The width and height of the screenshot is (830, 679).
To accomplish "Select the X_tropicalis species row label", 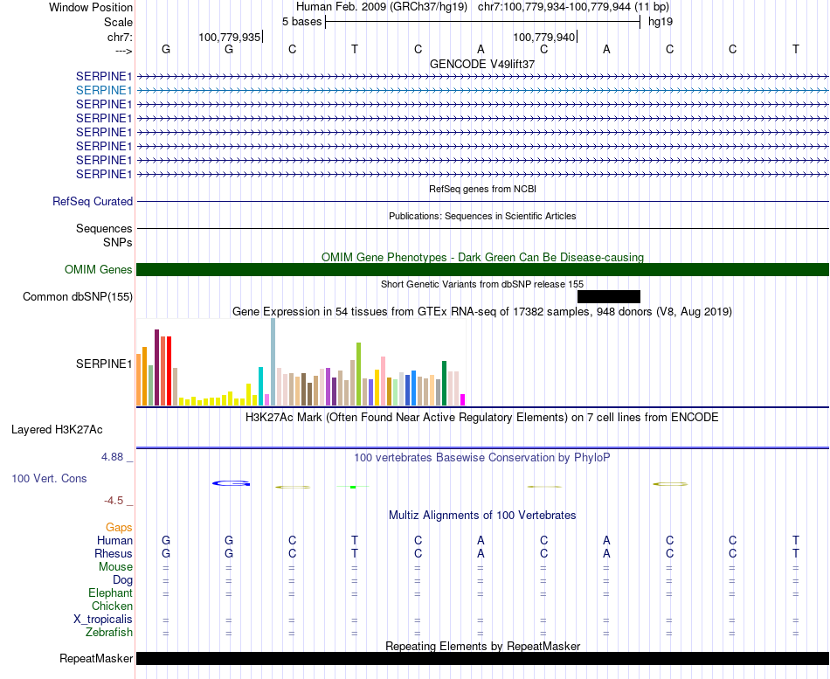I will click(x=103, y=620).
